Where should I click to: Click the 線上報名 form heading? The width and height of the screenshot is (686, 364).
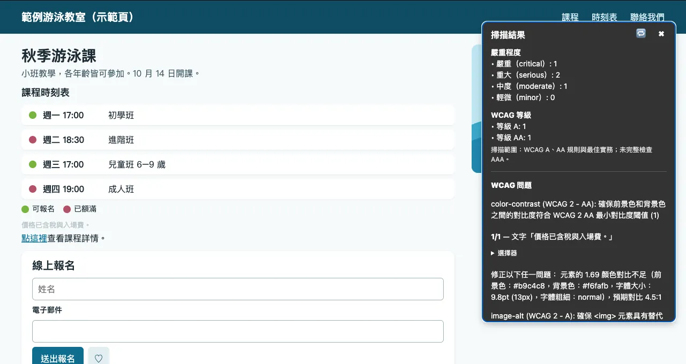pyautogui.click(x=54, y=266)
